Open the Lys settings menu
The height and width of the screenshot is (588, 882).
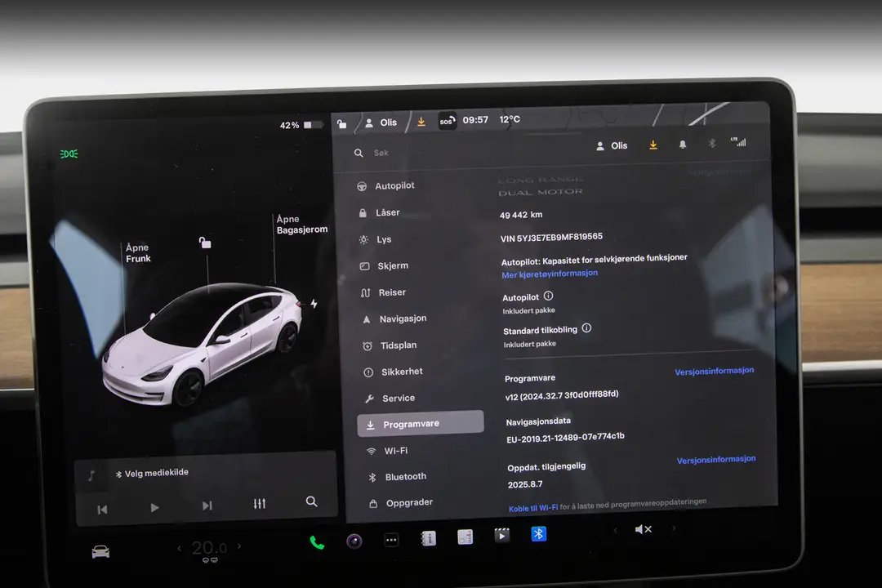376,239
